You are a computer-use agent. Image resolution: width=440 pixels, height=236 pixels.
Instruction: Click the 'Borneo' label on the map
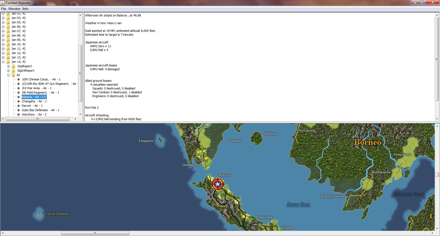(368, 142)
